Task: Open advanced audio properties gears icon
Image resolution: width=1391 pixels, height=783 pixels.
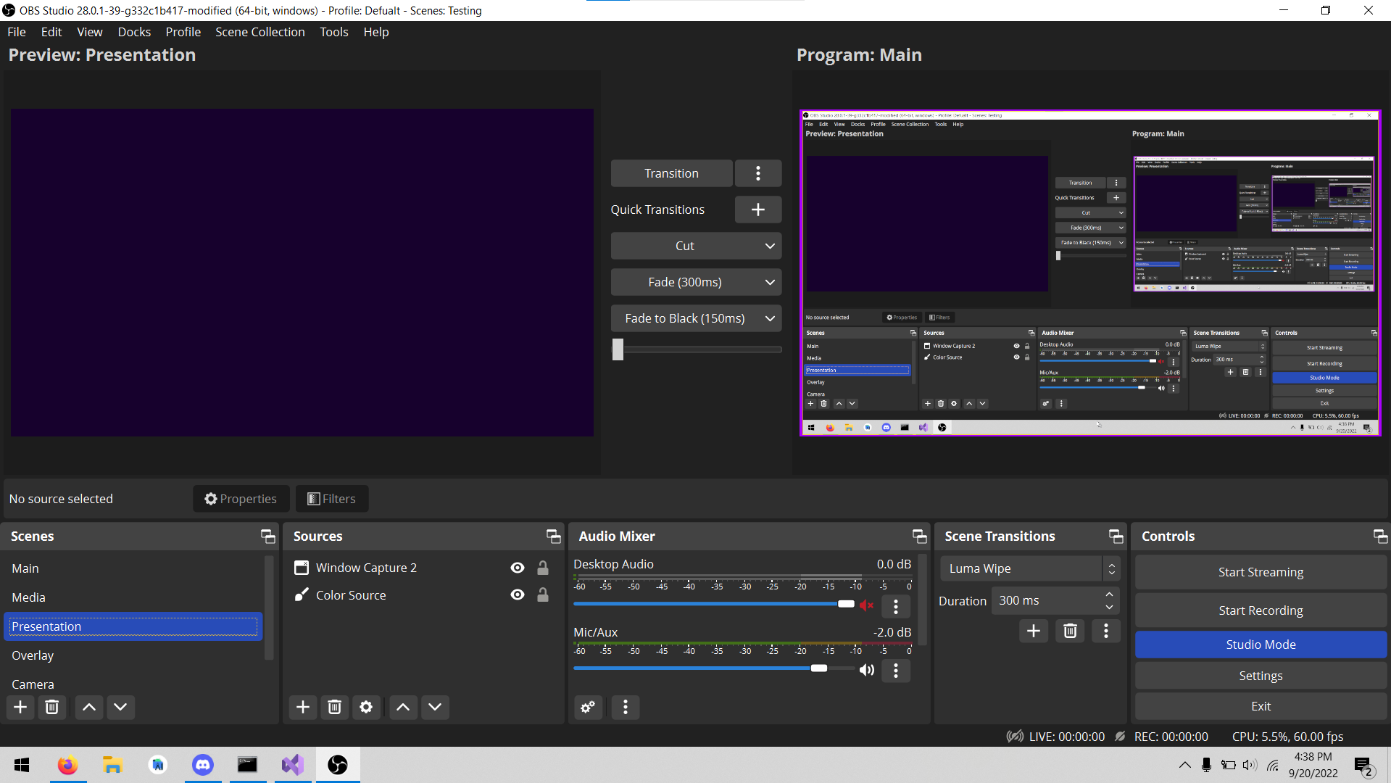Action: point(588,707)
